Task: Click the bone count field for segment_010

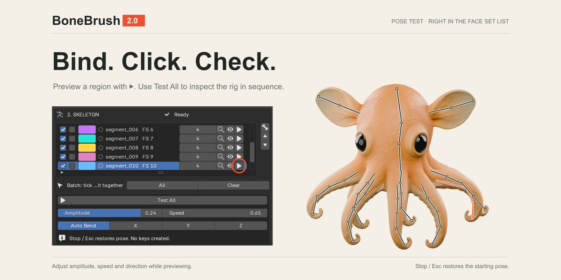Action: 197,166
